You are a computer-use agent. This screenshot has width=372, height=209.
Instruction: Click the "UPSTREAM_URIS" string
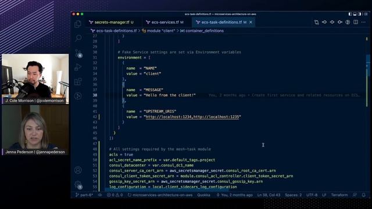160,111
